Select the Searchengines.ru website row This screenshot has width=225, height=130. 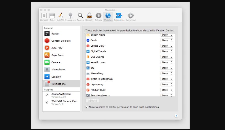[130, 95]
